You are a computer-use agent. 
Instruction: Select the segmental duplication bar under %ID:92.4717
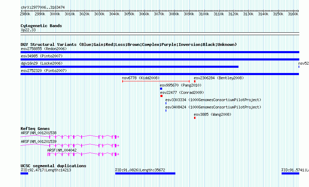[24, 173]
